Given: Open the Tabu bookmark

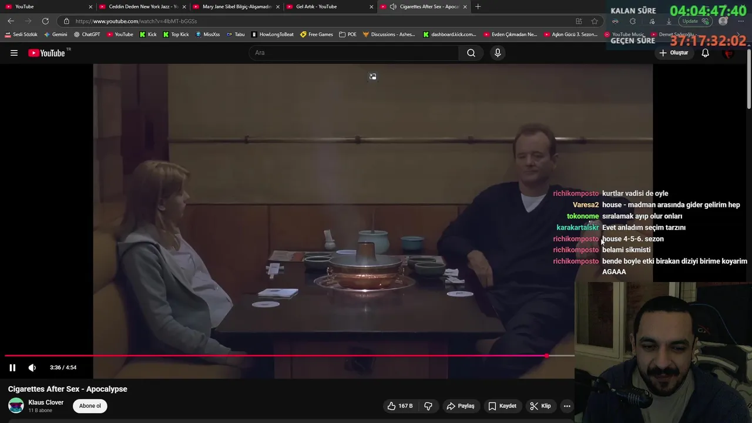Looking at the screenshot, I should pyautogui.click(x=236, y=35).
